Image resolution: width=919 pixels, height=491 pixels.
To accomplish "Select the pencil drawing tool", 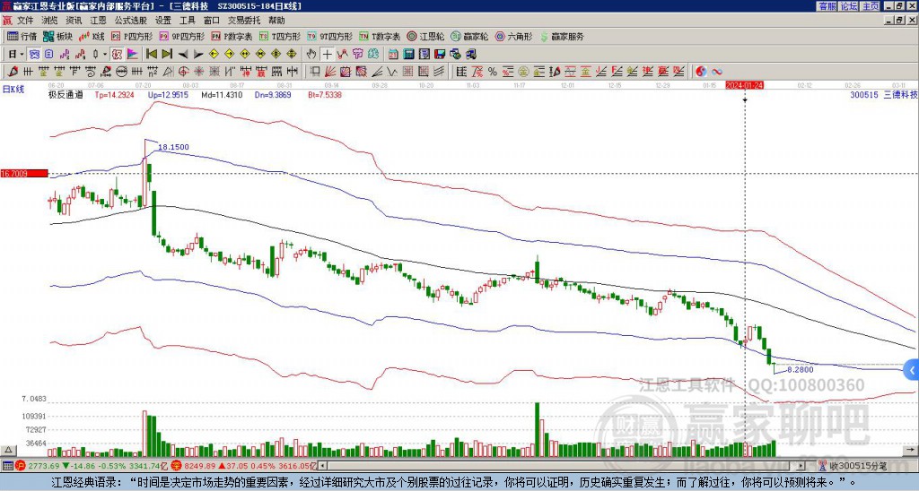I will 13,72.
